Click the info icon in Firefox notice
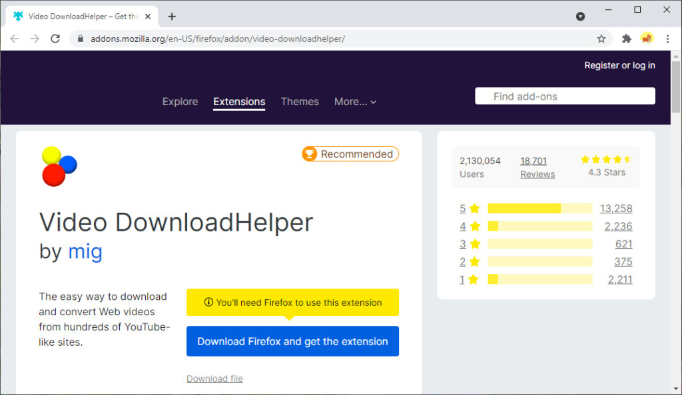Viewport: 682px width, 395px height. pyautogui.click(x=208, y=302)
